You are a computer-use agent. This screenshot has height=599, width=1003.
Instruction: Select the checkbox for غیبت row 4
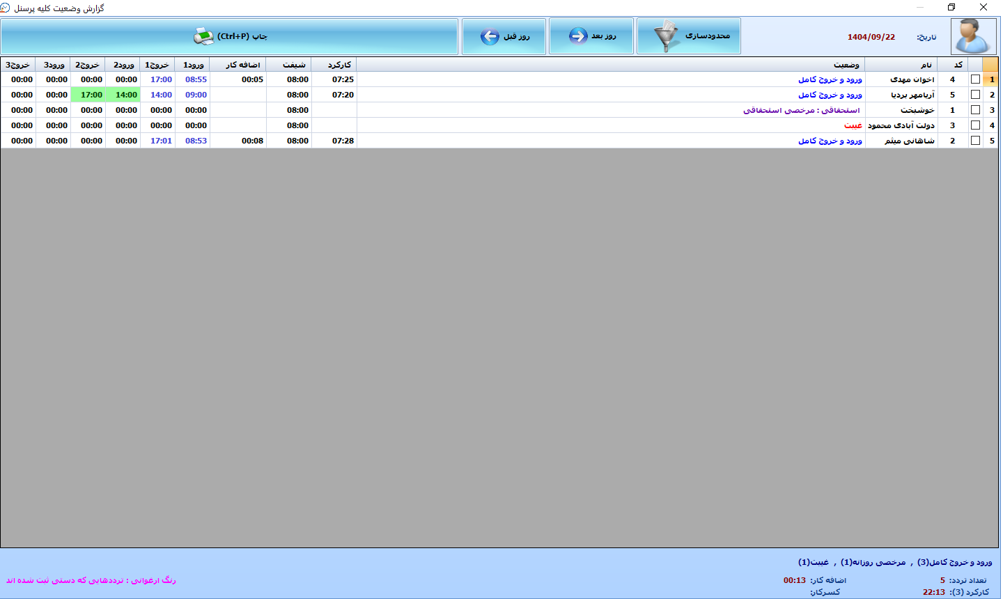click(975, 125)
